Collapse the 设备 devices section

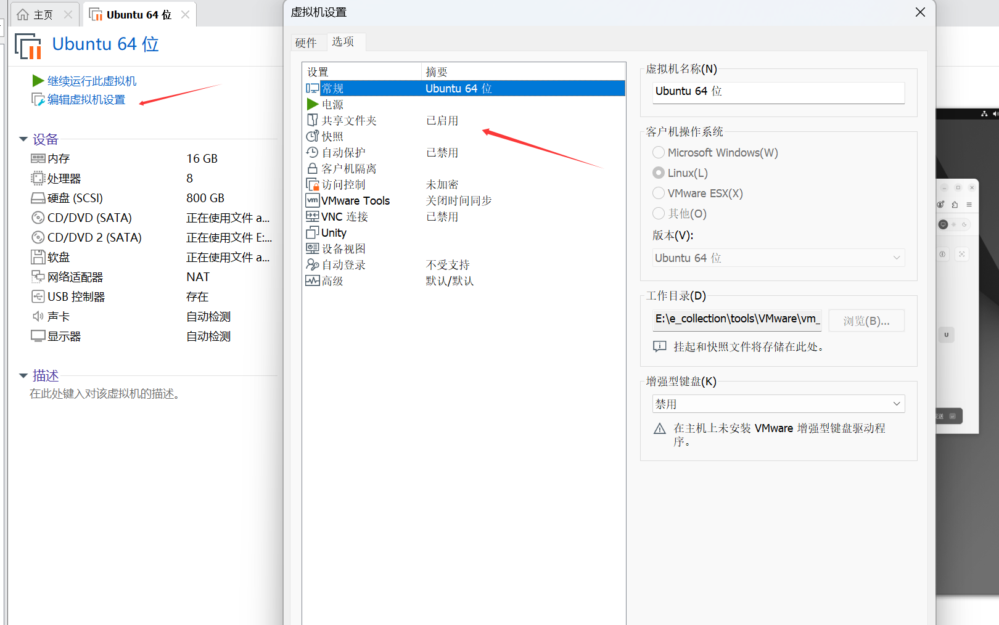pyautogui.click(x=23, y=140)
